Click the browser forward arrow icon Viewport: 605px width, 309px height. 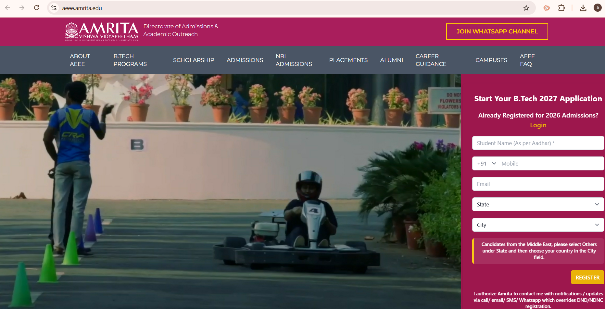tap(22, 8)
